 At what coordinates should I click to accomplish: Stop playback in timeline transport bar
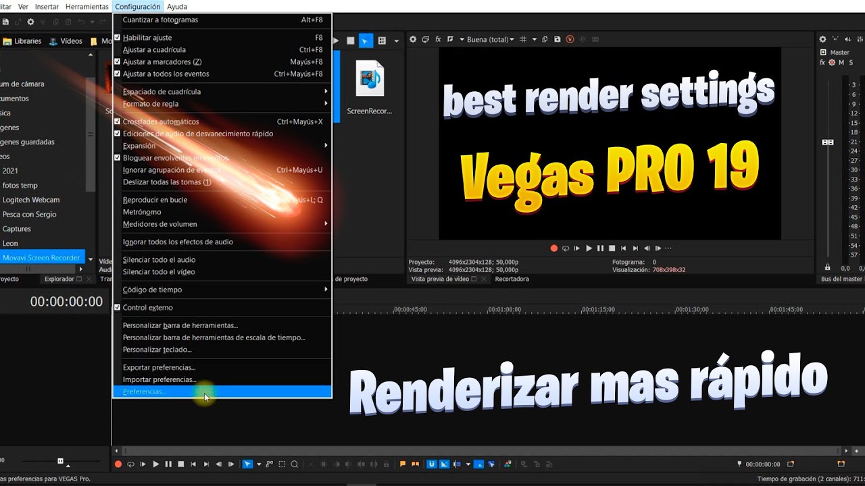coord(180,464)
